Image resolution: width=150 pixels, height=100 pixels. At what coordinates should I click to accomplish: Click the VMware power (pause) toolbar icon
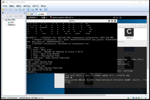click(3, 9)
